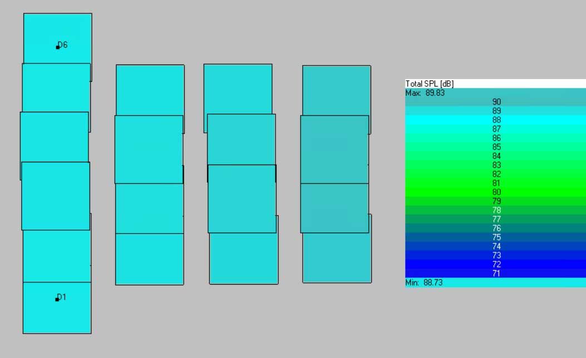Click the 71 dB legend entry
Viewport: 586px width, 358px height.
[x=495, y=274]
